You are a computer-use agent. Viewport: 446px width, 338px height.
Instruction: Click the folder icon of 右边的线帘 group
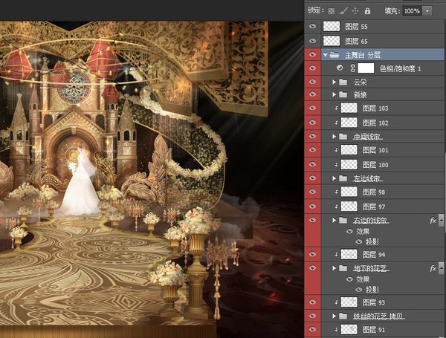click(x=343, y=220)
